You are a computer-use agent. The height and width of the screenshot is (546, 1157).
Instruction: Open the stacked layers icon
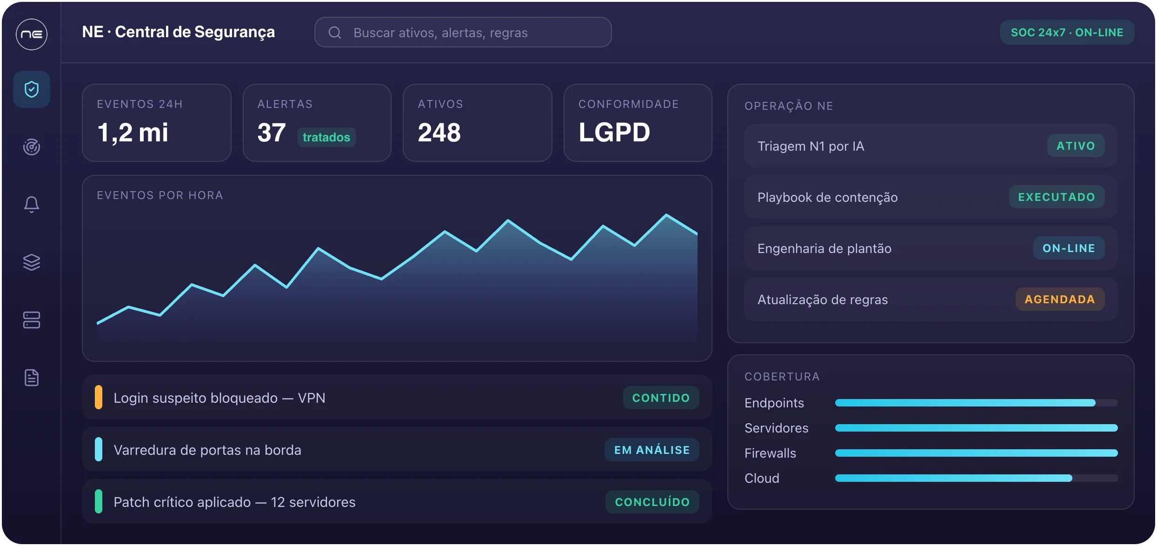point(32,262)
